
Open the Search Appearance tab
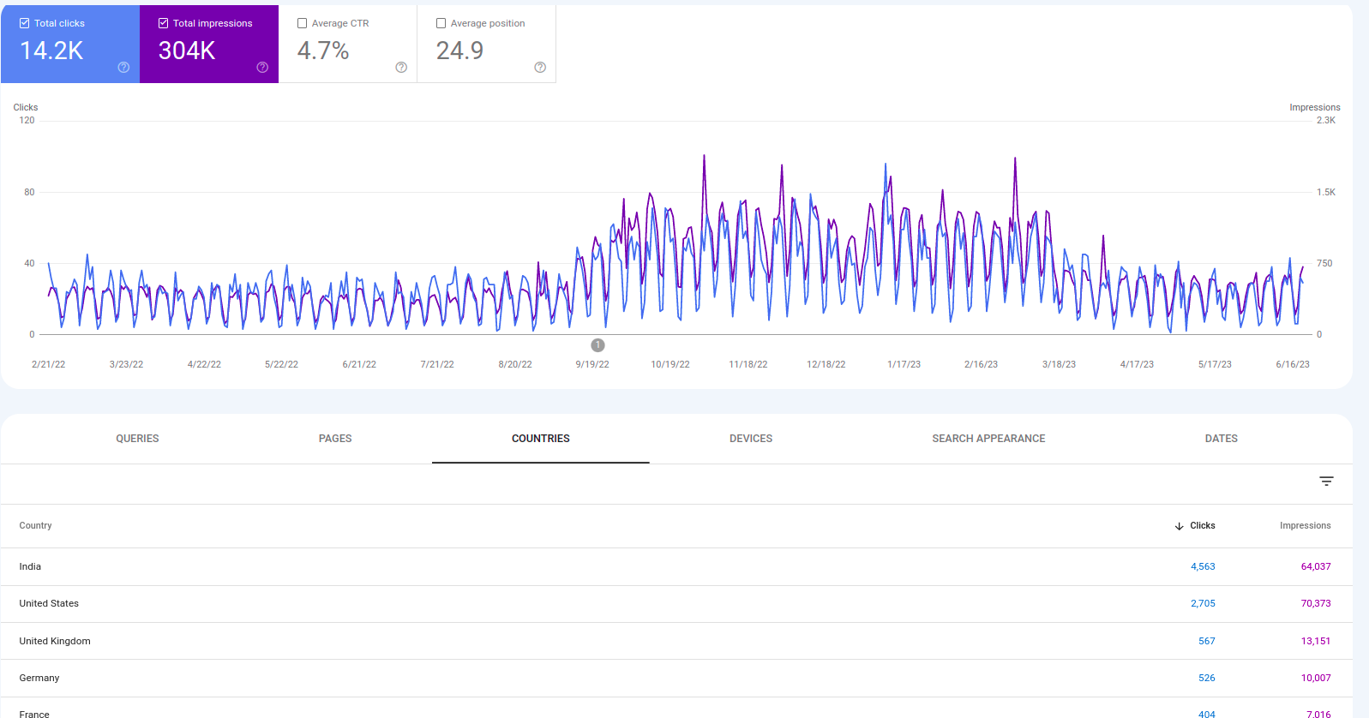[x=988, y=439]
